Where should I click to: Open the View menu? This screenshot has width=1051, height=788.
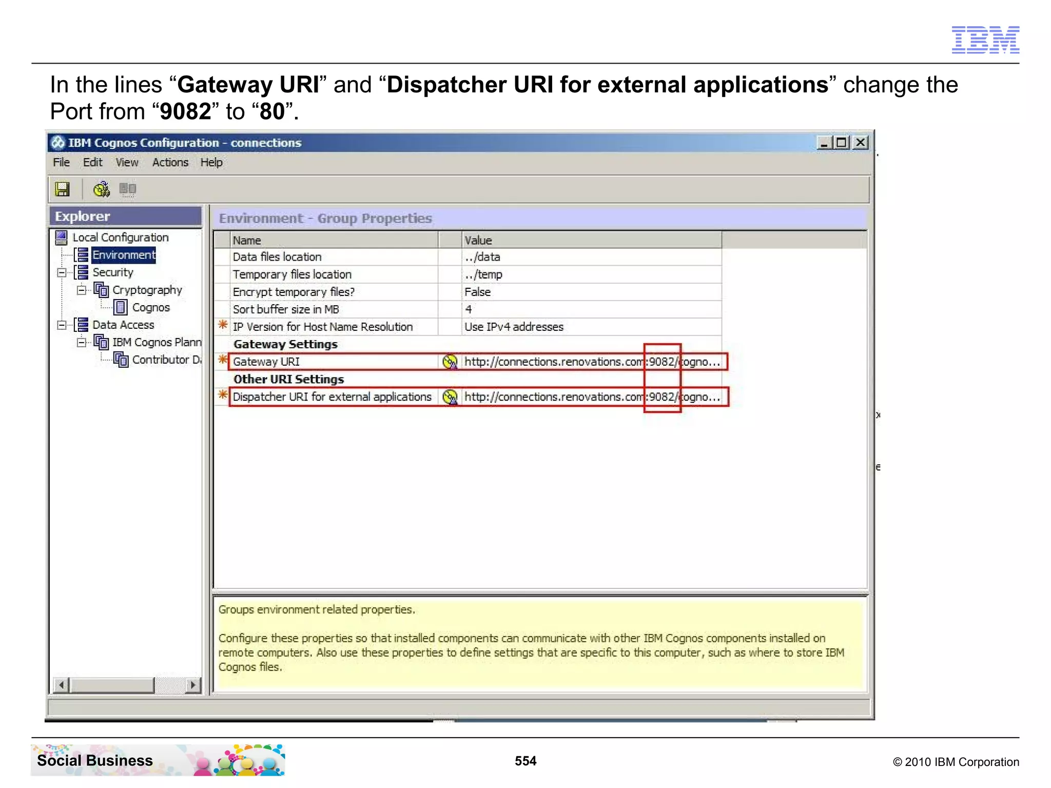click(127, 163)
